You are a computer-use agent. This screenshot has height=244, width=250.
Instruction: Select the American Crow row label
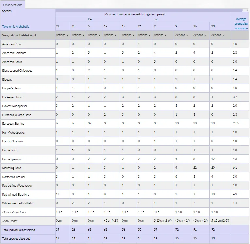tap(12, 44)
